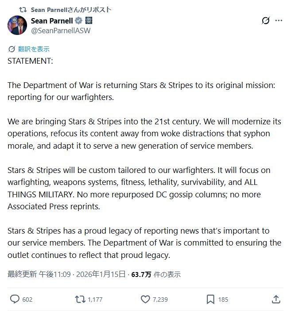Image resolution: width=291 pixels, height=311 pixels.
Task: Like the post with the heart icon
Action: [145, 299]
